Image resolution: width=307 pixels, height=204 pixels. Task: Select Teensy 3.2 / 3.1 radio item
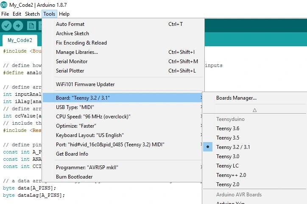click(233, 147)
